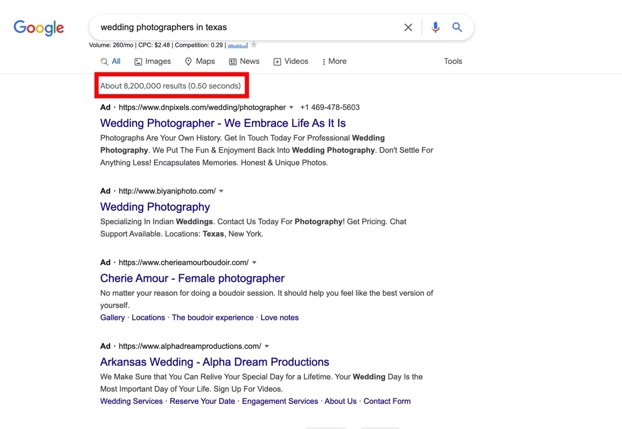
Task: Click the https://www.alphadreamproductions.com/ URL text
Action: coord(190,347)
